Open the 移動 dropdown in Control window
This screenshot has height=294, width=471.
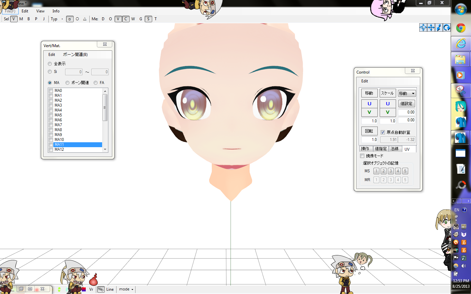click(x=407, y=94)
